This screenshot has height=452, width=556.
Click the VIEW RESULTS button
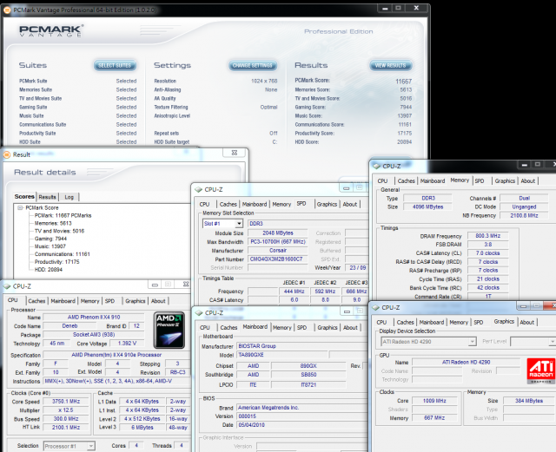[x=390, y=66]
